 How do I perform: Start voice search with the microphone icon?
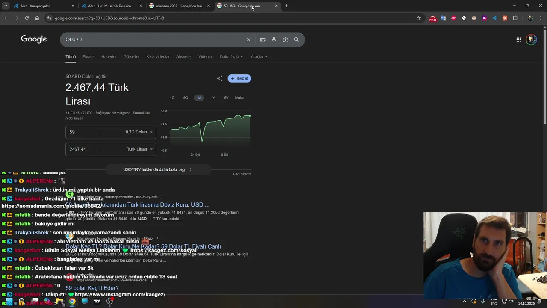(274, 39)
